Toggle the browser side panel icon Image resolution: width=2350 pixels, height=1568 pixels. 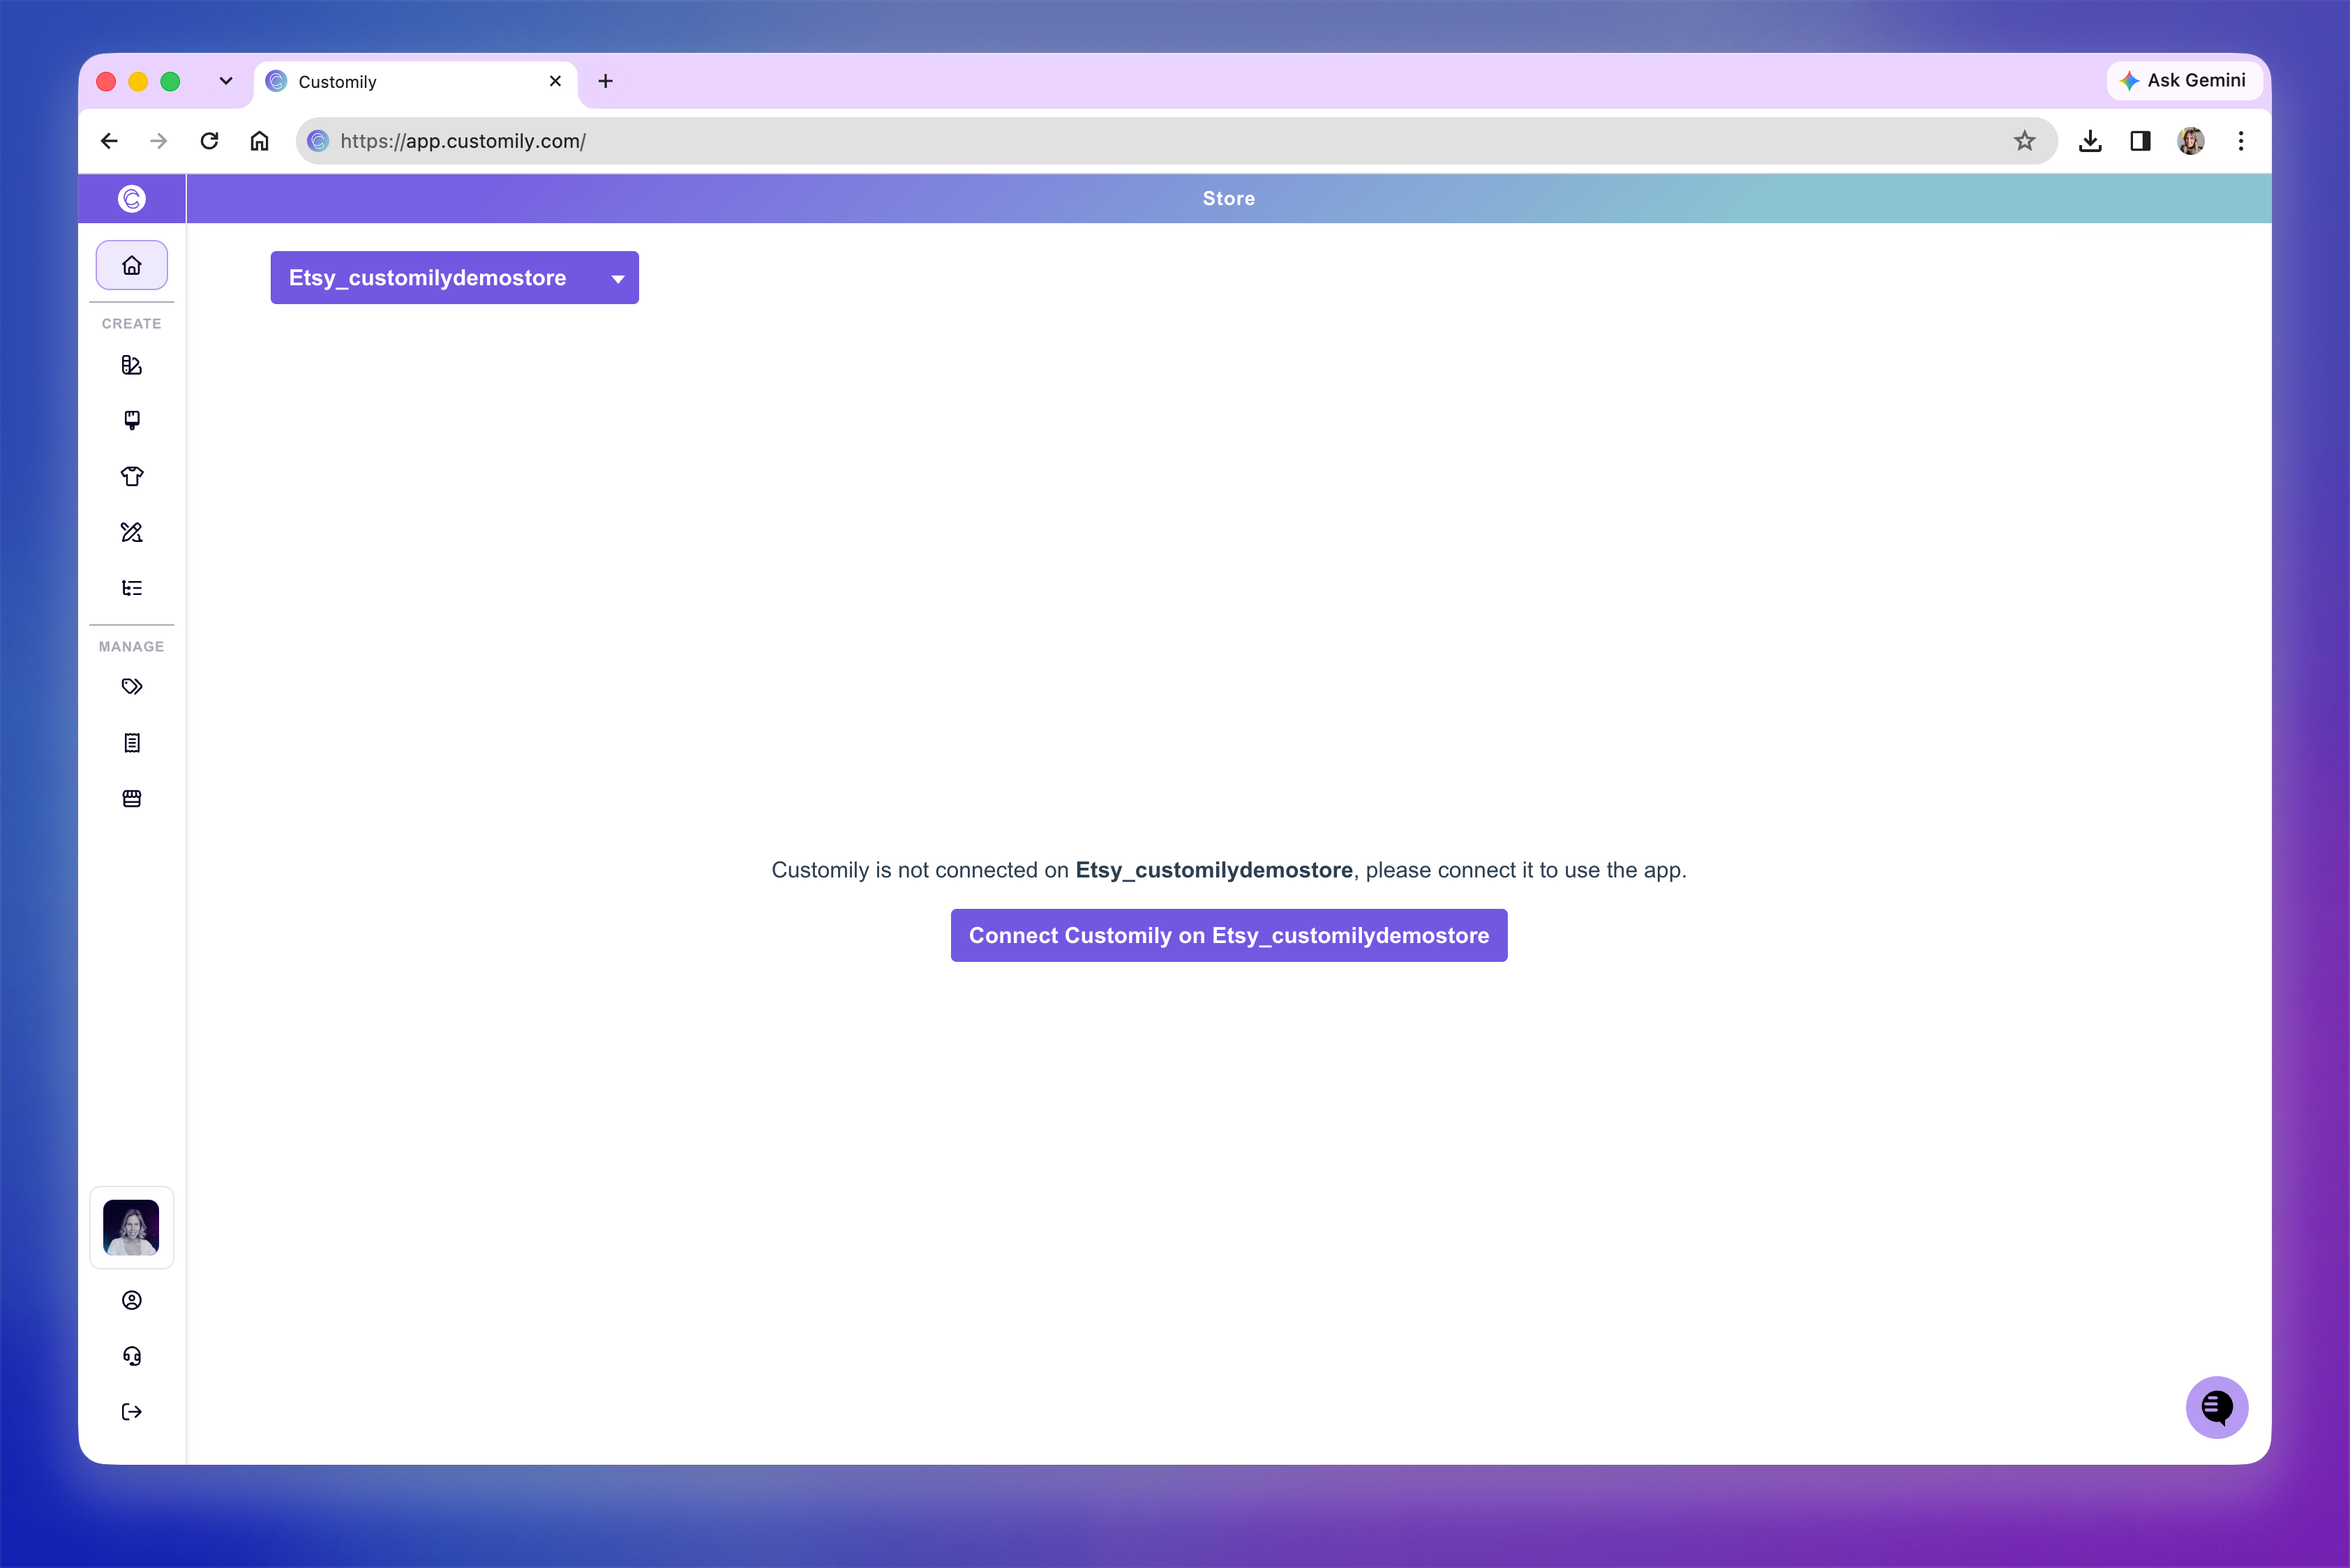[2140, 141]
